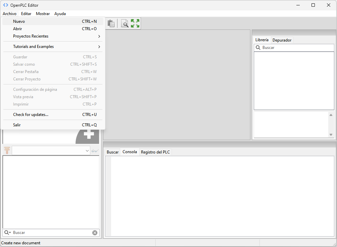The image size is (337, 247).
Task: Click the 'Create new document' status bar text
Action: [20, 243]
